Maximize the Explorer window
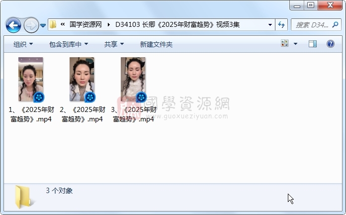346x215 pixels. click(311, 5)
